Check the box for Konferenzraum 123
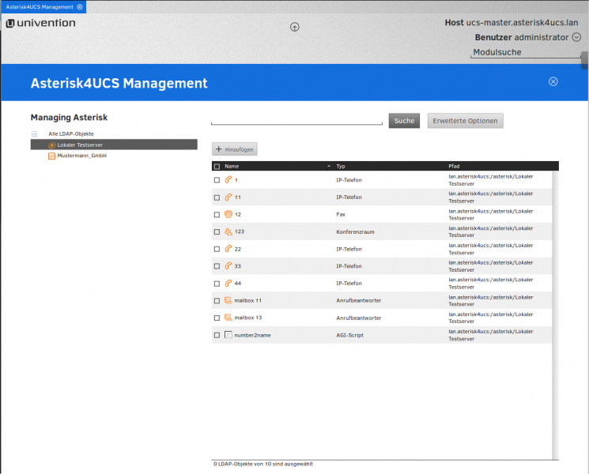This screenshot has height=474, width=589. [217, 232]
